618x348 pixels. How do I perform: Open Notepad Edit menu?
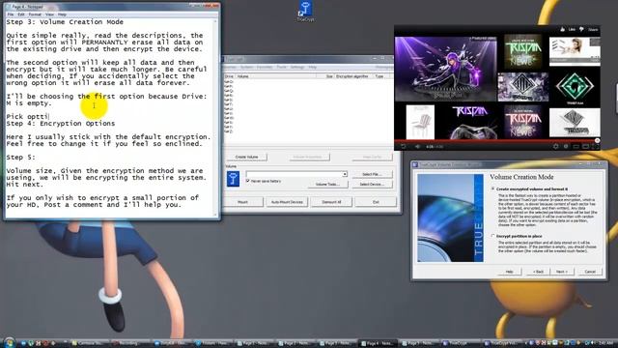[x=21, y=14]
